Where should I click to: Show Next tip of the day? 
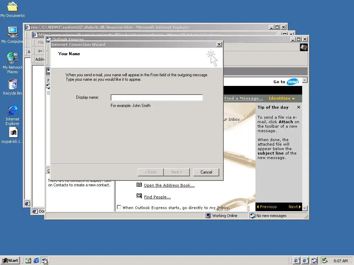click(x=295, y=207)
